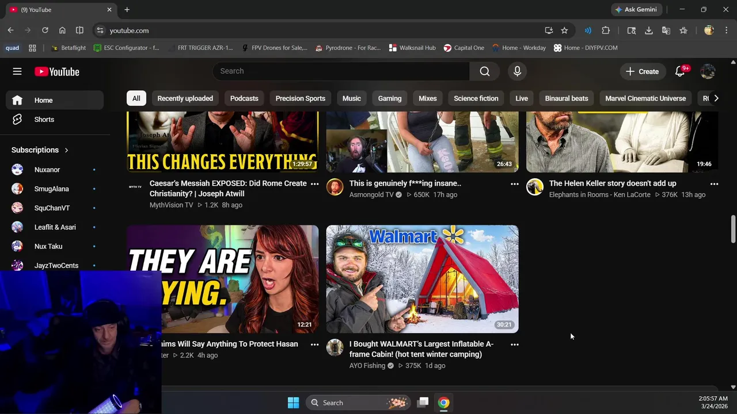Viewport: 737px width, 414px height.
Task: Select the Mixes chip
Action: coord(428,98)
